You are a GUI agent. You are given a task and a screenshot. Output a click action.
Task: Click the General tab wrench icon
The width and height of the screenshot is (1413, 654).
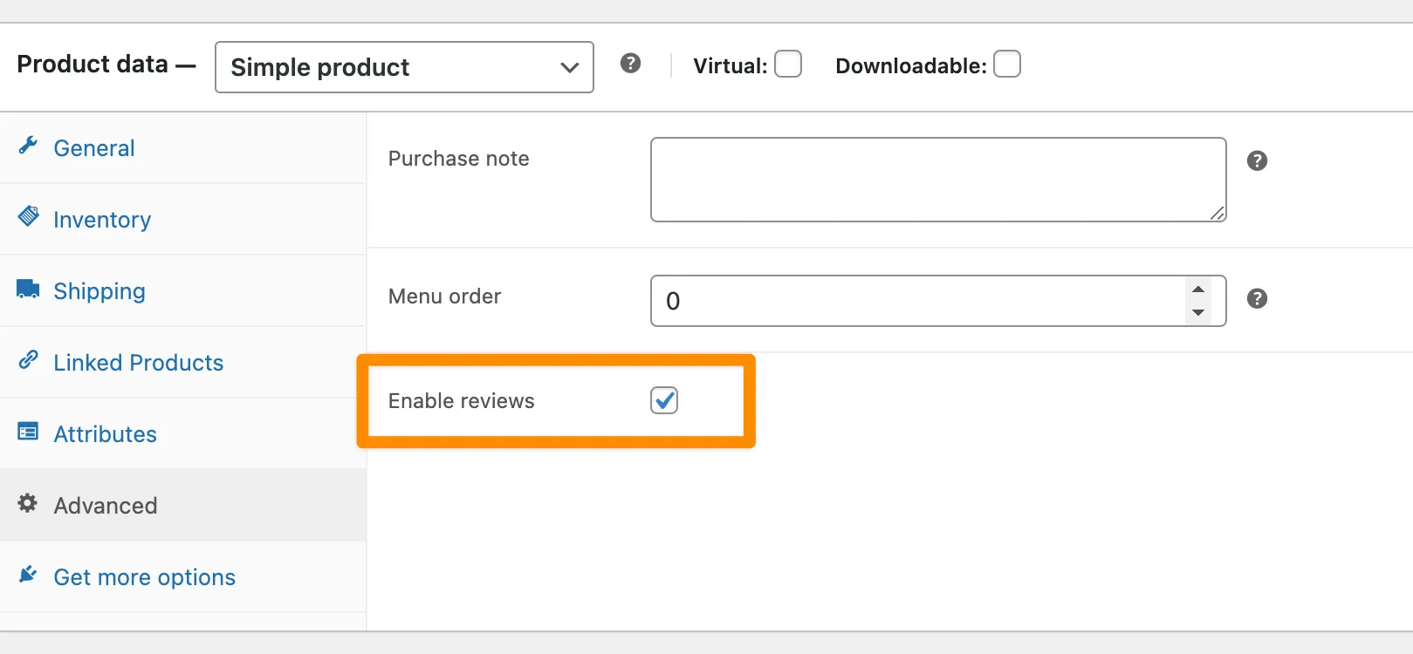(28, 146)
